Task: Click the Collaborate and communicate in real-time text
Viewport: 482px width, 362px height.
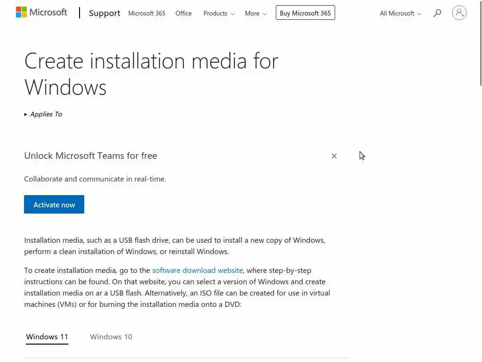Action: coord(95,179)
